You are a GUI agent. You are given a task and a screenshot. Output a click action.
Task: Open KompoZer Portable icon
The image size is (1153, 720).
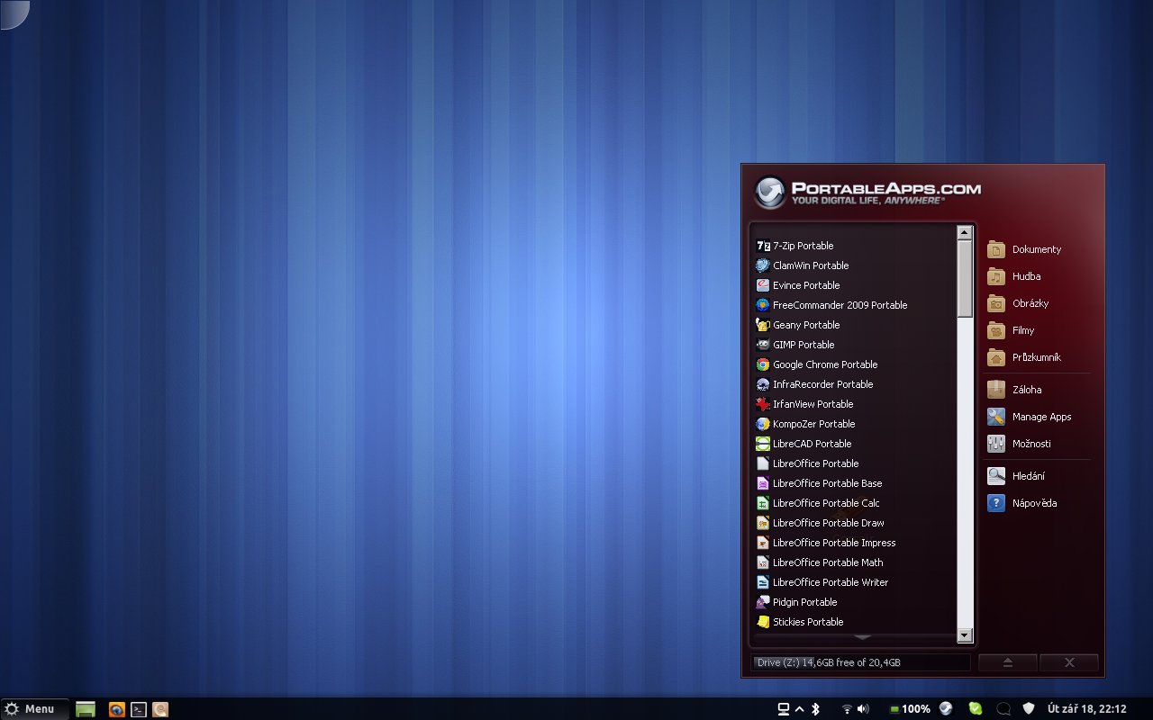[x=763, y=424]
